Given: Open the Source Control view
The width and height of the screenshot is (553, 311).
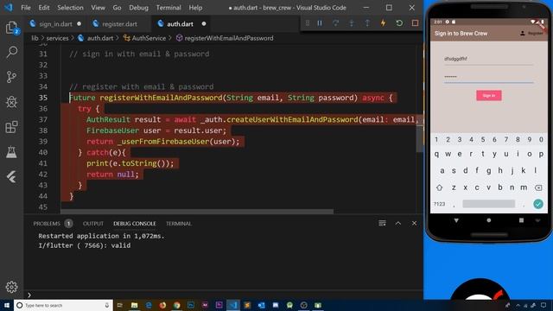Looking at the screenshot, I should click(x=11, y=77).
